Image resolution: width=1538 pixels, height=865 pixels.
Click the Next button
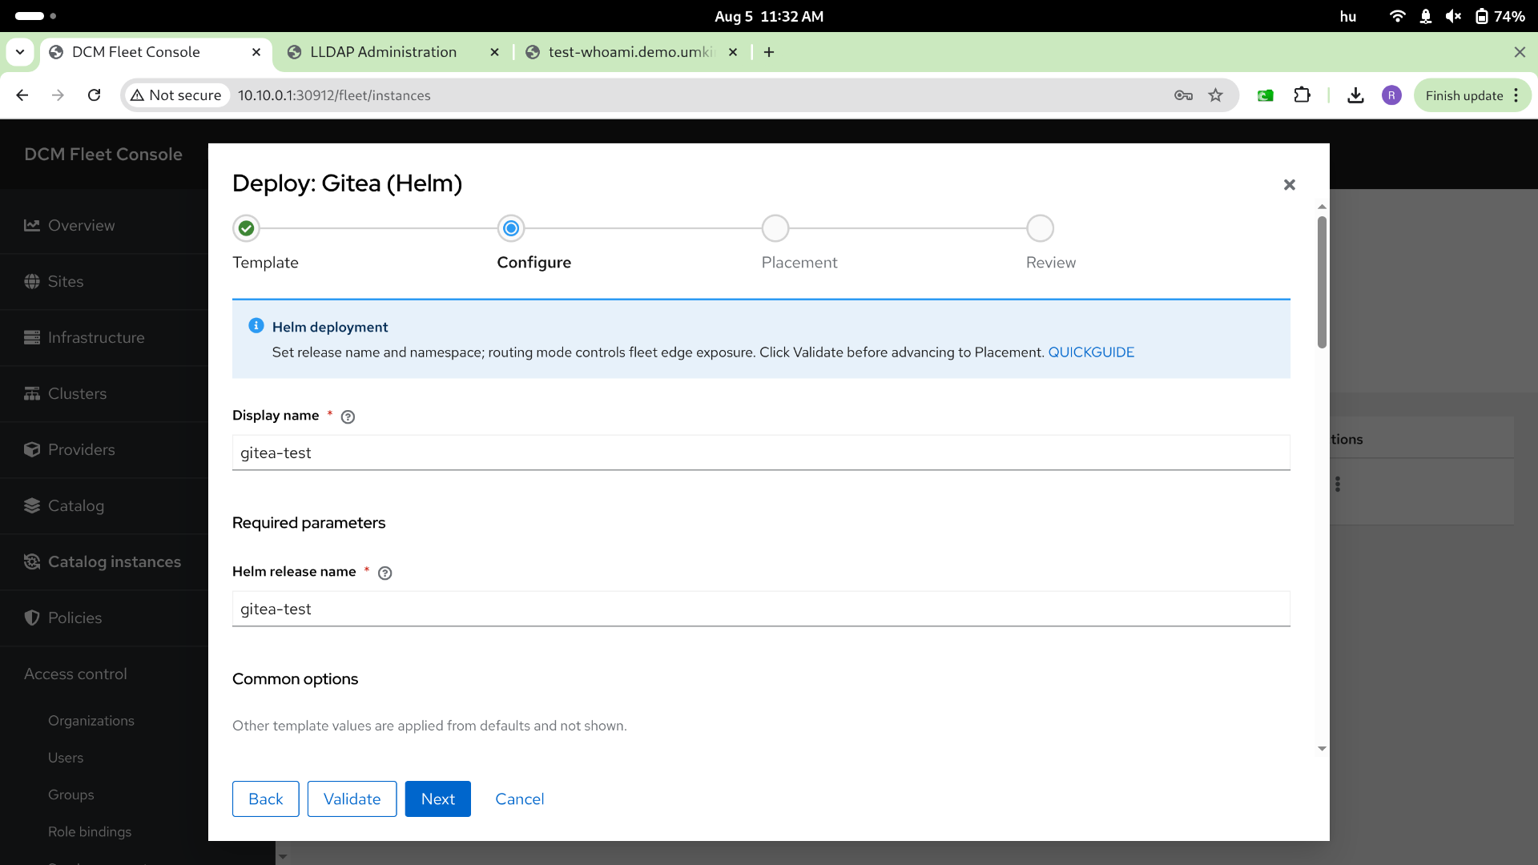(x=438, y=799)
